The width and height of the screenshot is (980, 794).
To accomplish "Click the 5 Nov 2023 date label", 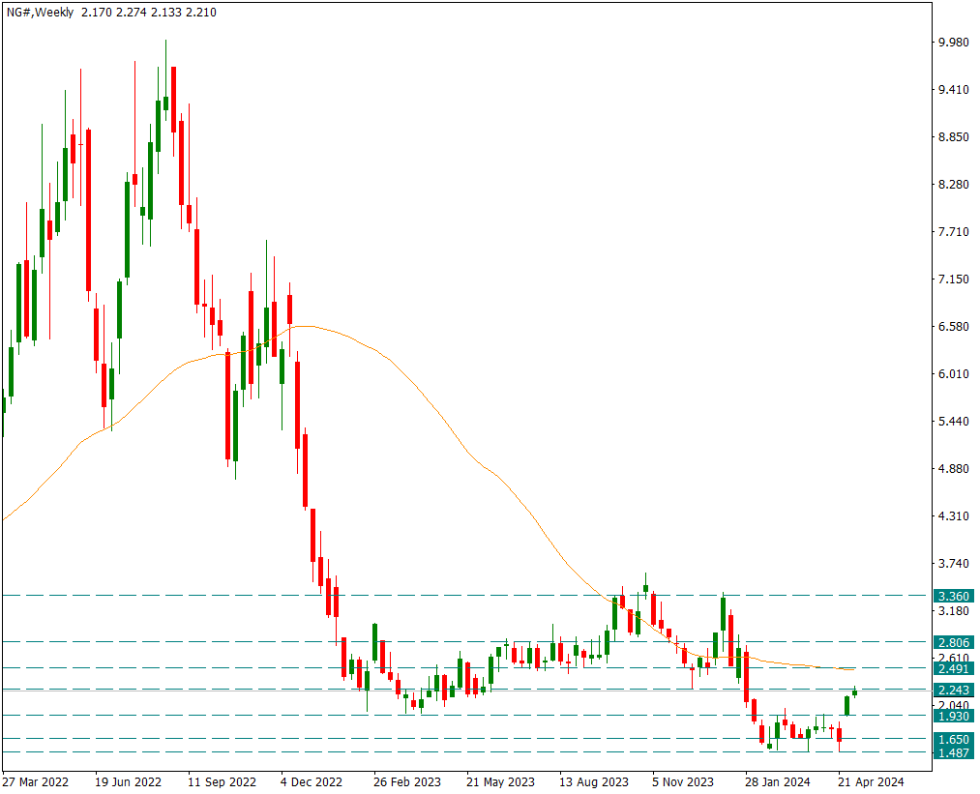I will (x=683, y=781).
